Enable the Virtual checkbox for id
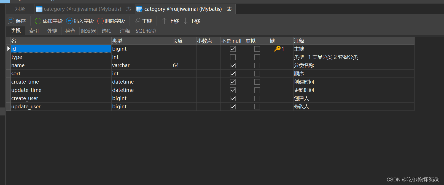The width and height of the screenshot is (444, 185). 257,49
